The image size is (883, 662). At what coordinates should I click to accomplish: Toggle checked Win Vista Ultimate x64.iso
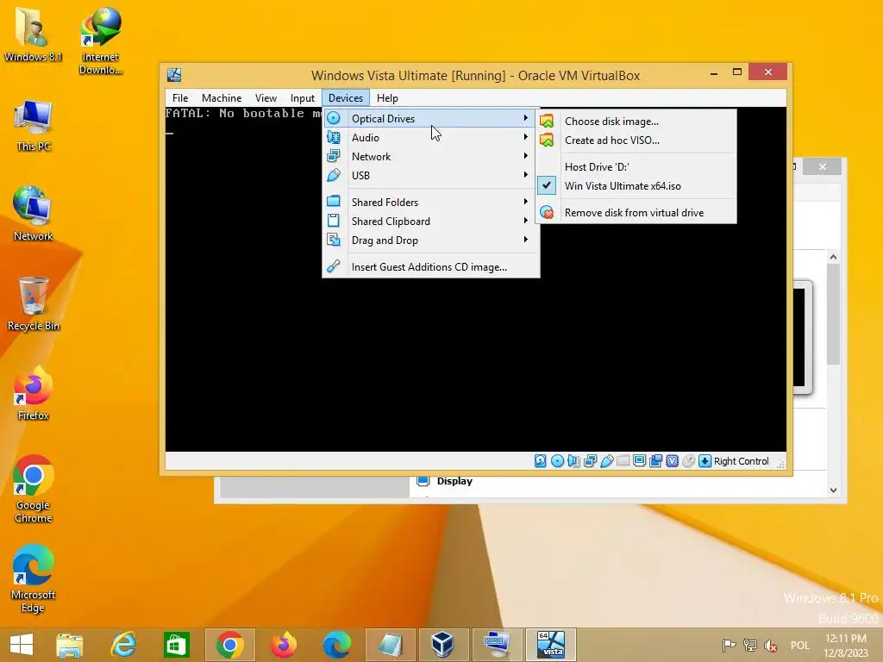click(636, 186)
